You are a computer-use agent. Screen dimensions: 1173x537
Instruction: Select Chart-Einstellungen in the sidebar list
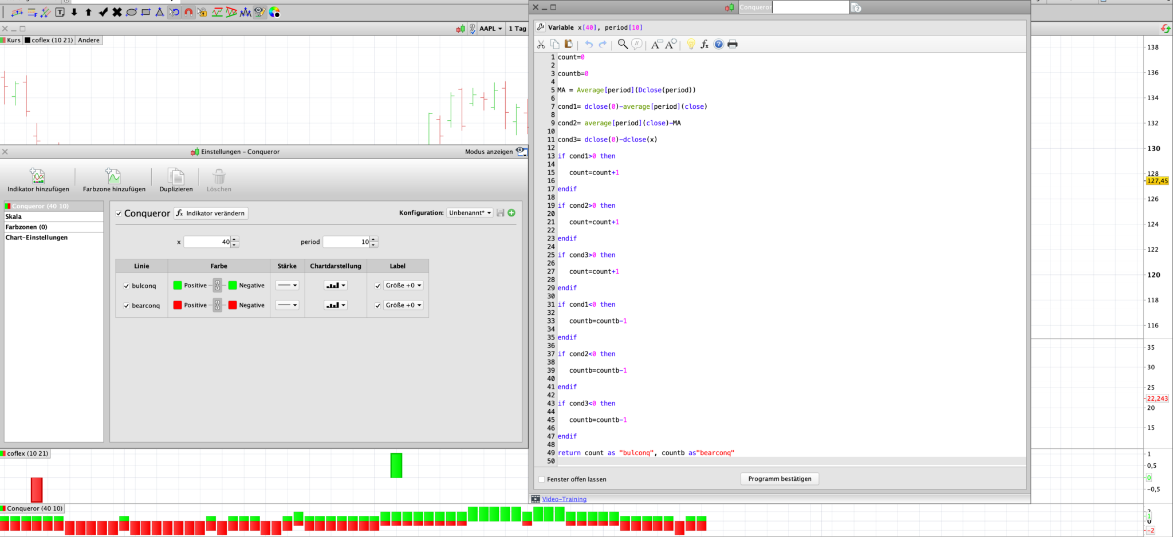click(37, 238)
